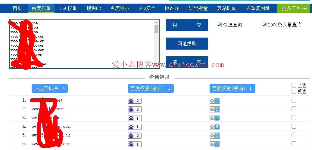
Task: Click the Baidu paw weight icon in row 1
Action: point(135,101)
